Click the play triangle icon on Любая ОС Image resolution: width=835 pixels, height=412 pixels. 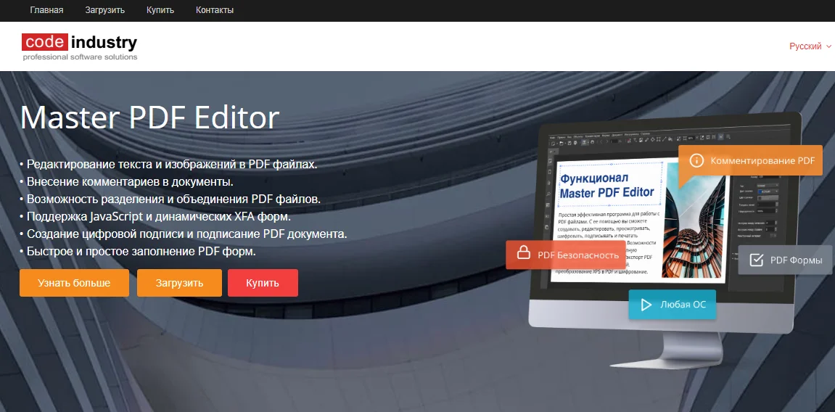[x=646, y=305]
